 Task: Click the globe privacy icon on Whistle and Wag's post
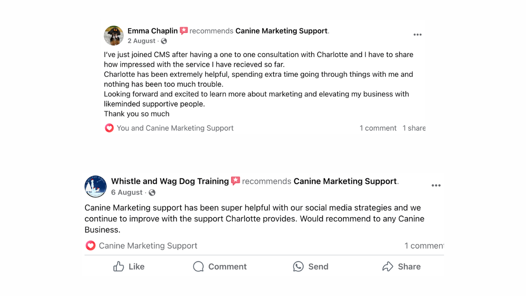[x=152, y=192]
